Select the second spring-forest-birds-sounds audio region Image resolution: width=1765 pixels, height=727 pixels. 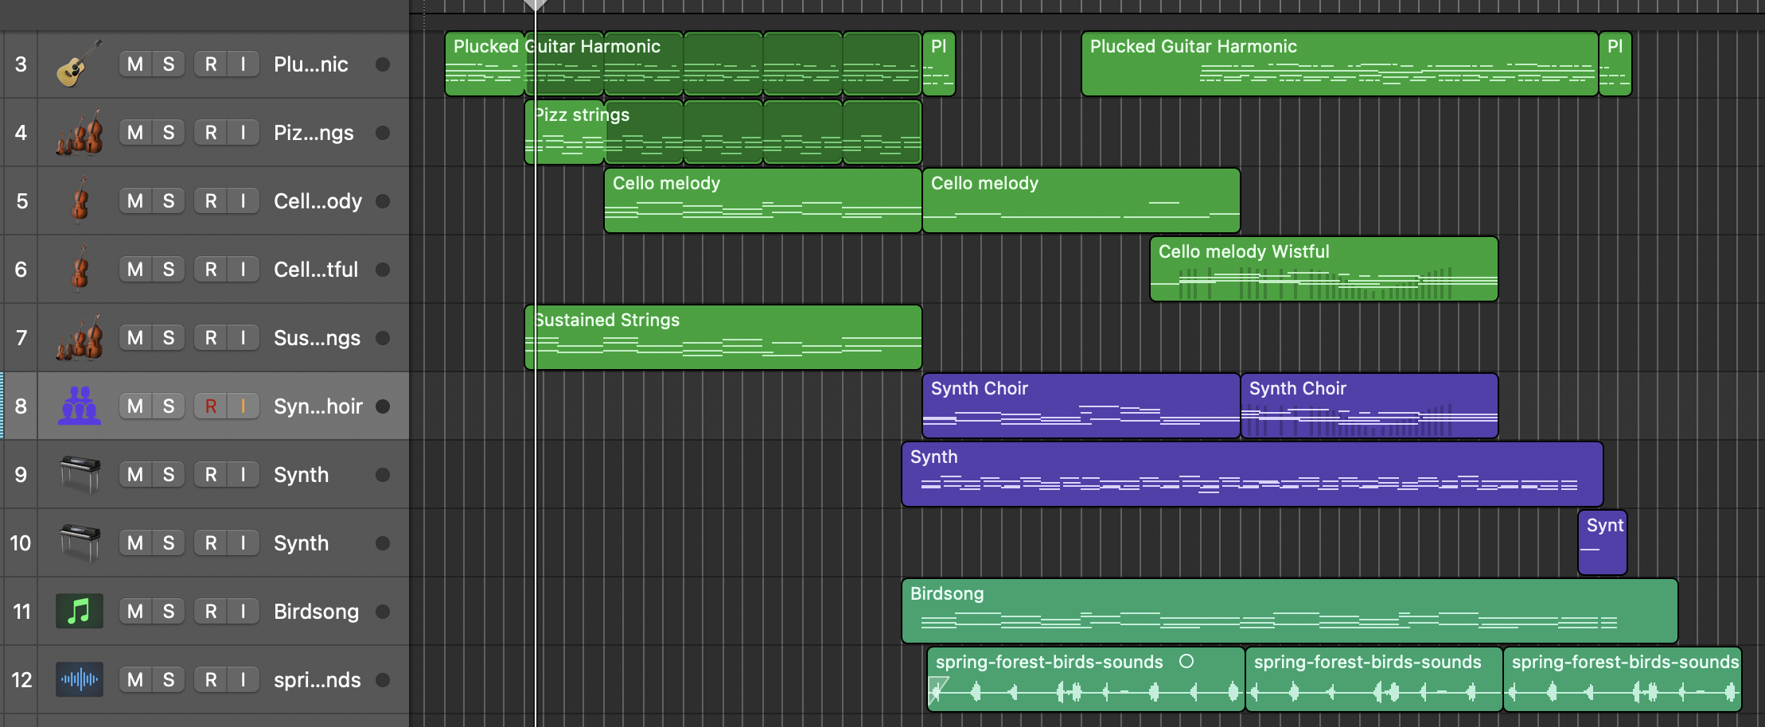click(x=1374, y=679)
